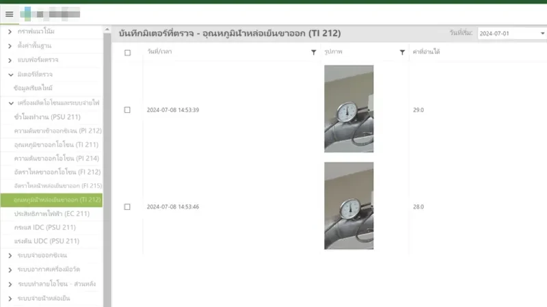
Task: Click the reading value 28.0
Action: (x=418, y=207)
